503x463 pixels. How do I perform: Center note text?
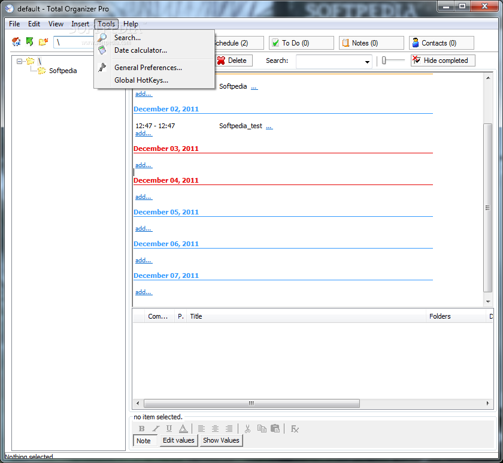coord(215,429)
